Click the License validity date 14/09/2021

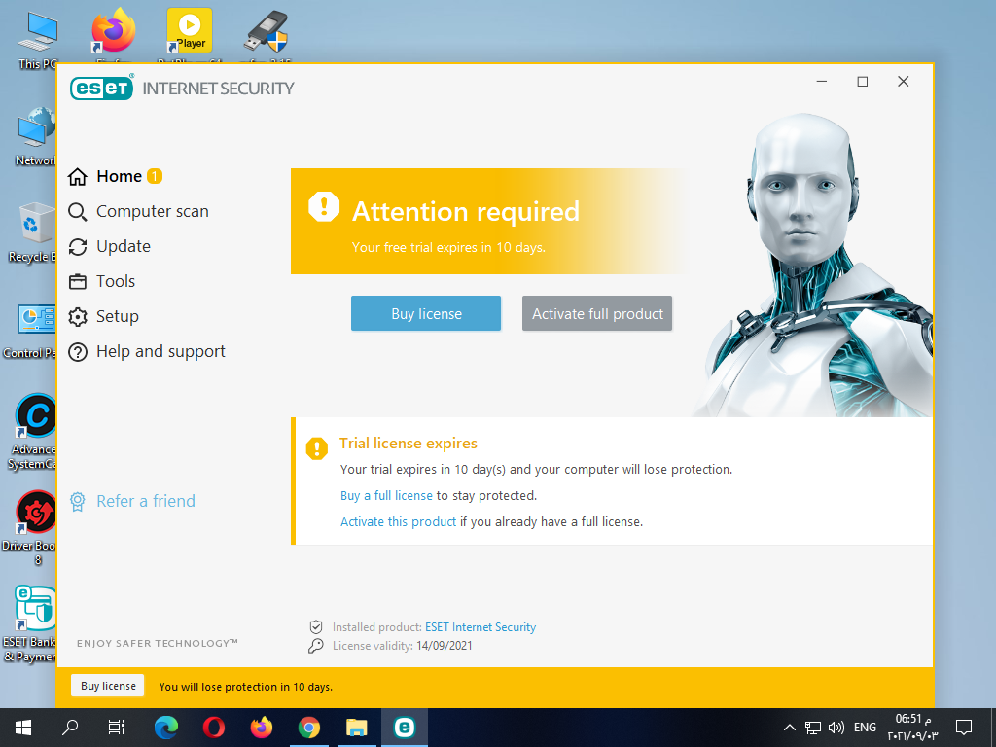pos(444,646)
